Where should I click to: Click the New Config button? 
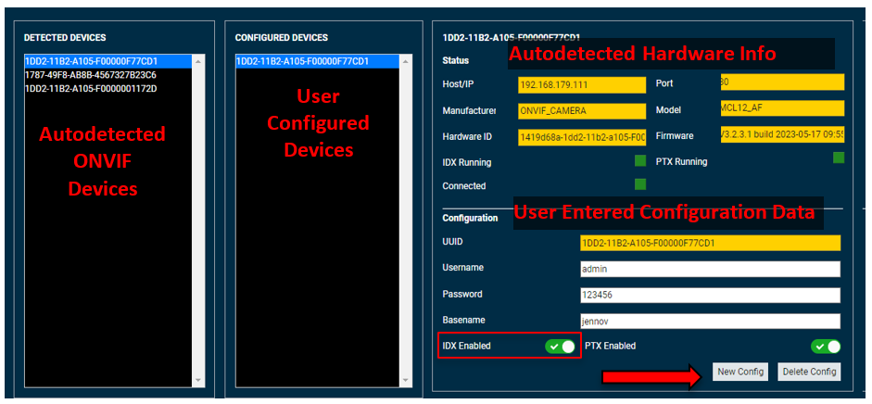point(740,372)
